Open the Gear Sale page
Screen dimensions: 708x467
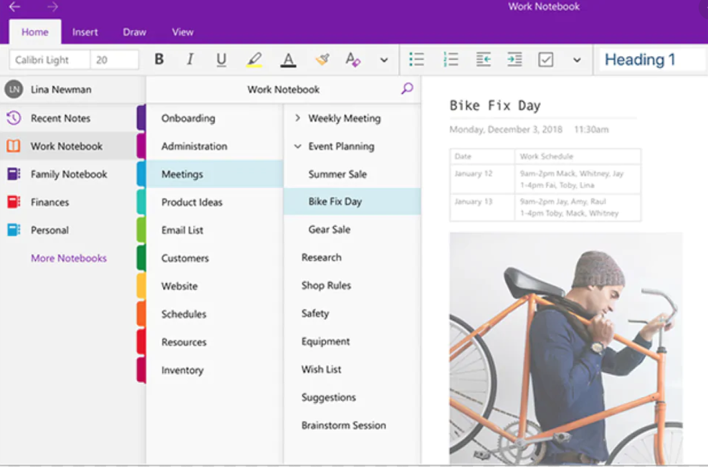(x=352, y=229)
